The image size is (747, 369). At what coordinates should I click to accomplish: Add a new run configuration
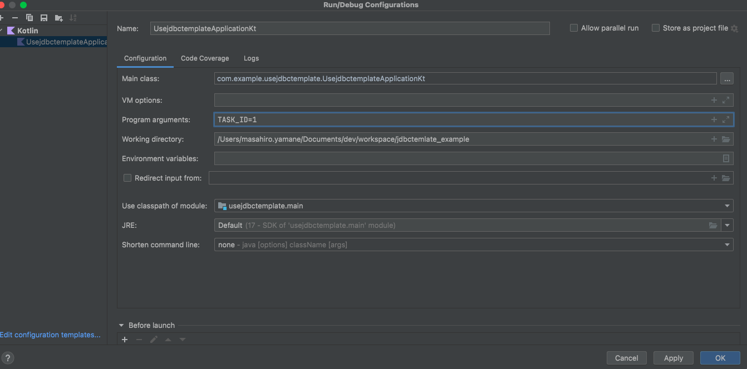pyautogui.click(x=3, y=17)
